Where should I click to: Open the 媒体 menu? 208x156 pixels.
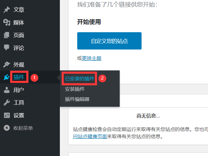point(19,22)
